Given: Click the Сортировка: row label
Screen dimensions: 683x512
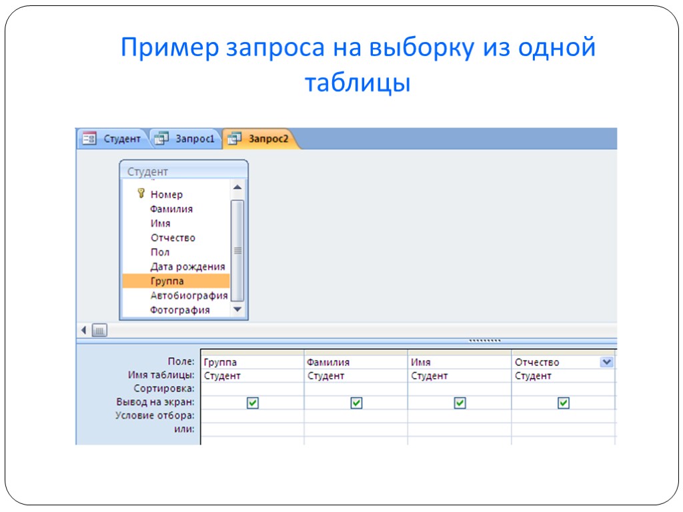Looking at the screenshot, I should point(164,389).
